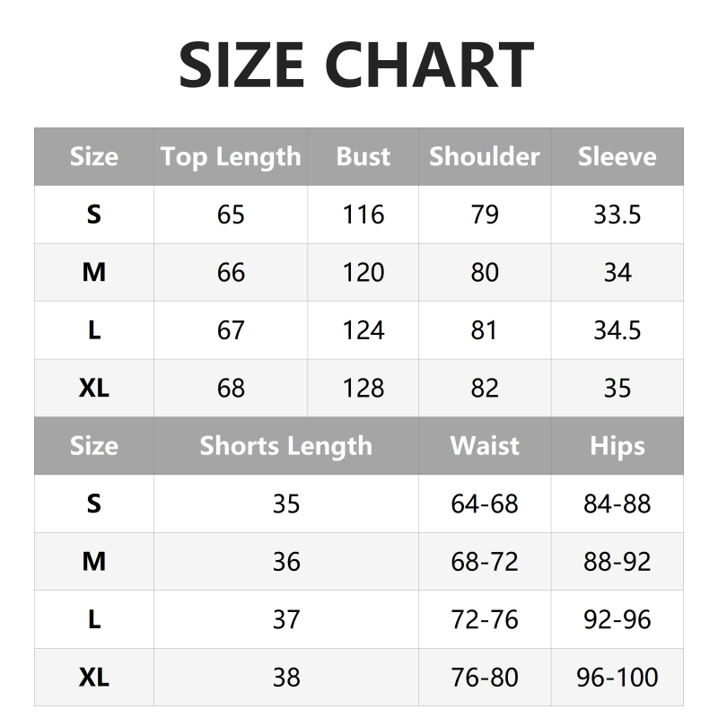Click the top length value 68

tap(231, 389)
